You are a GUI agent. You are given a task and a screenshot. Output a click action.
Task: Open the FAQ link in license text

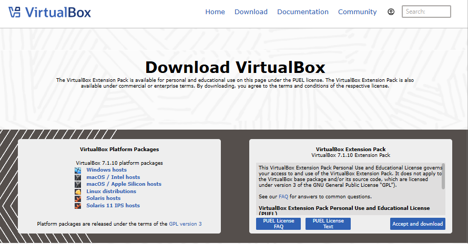click(283, 197)
